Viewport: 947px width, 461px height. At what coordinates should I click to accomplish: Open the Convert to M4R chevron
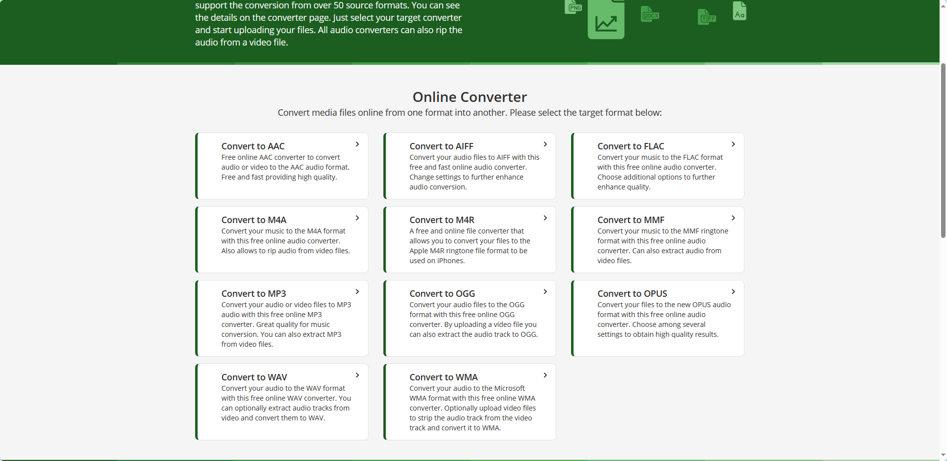[545, 218]
